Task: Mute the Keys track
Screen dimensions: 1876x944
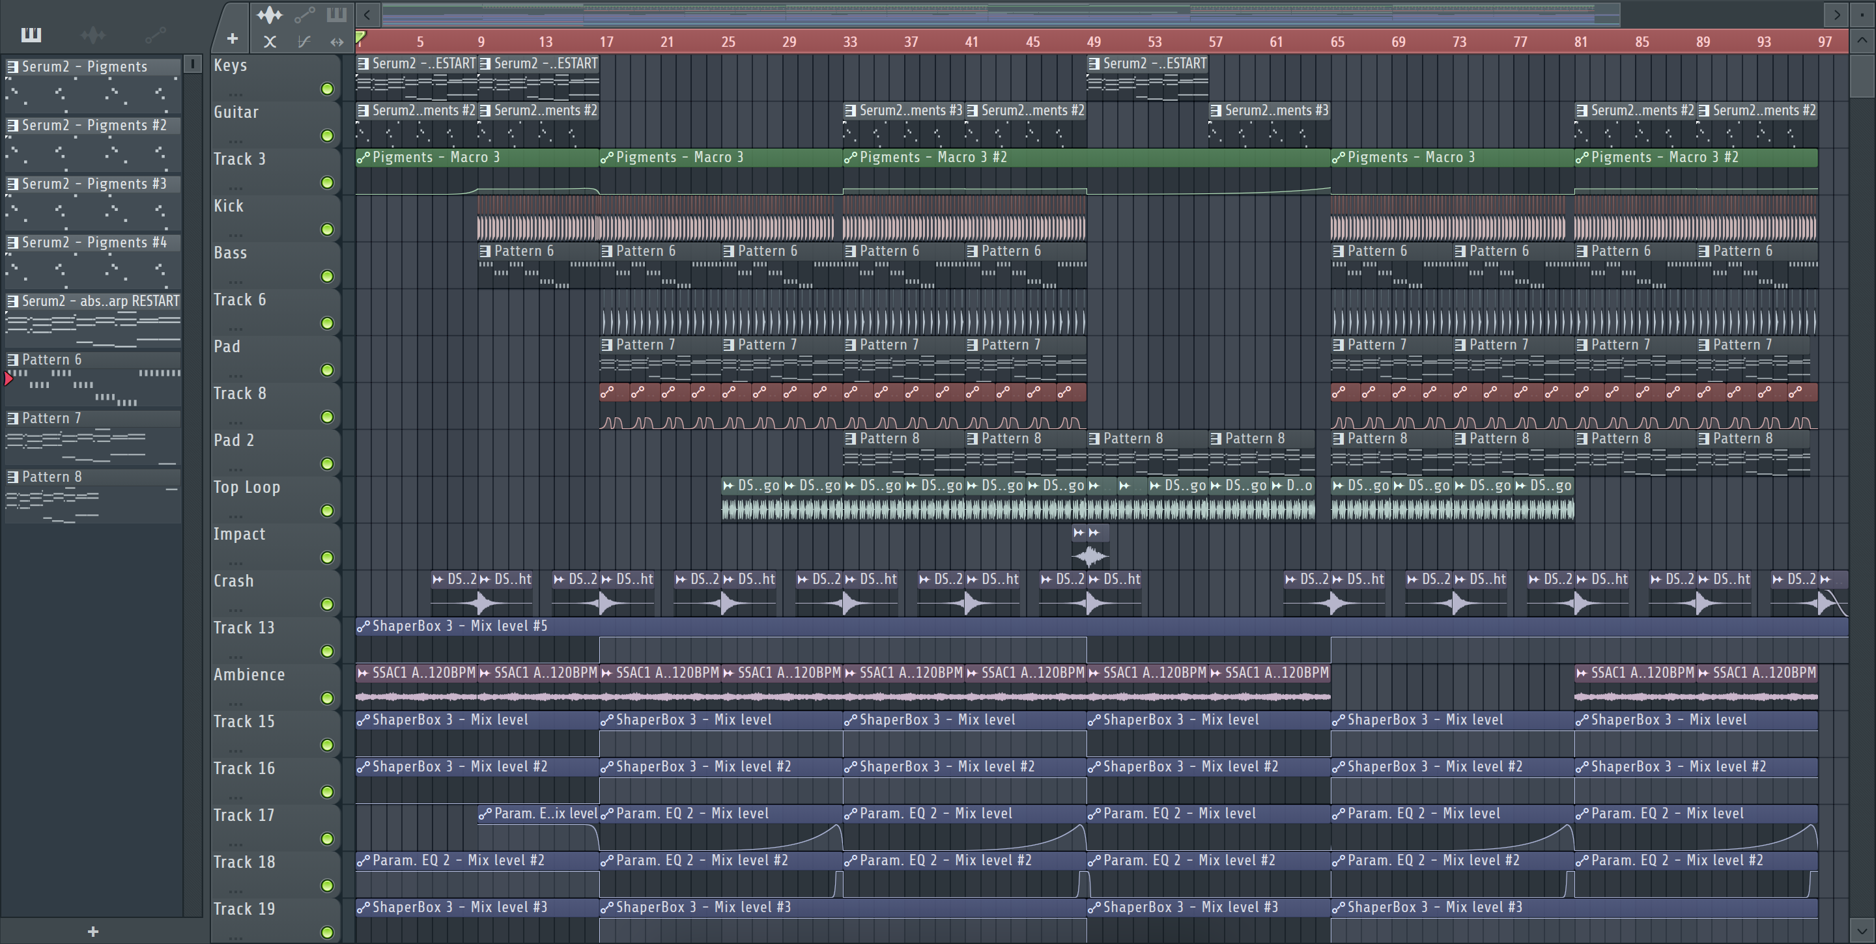Action: 327,89
